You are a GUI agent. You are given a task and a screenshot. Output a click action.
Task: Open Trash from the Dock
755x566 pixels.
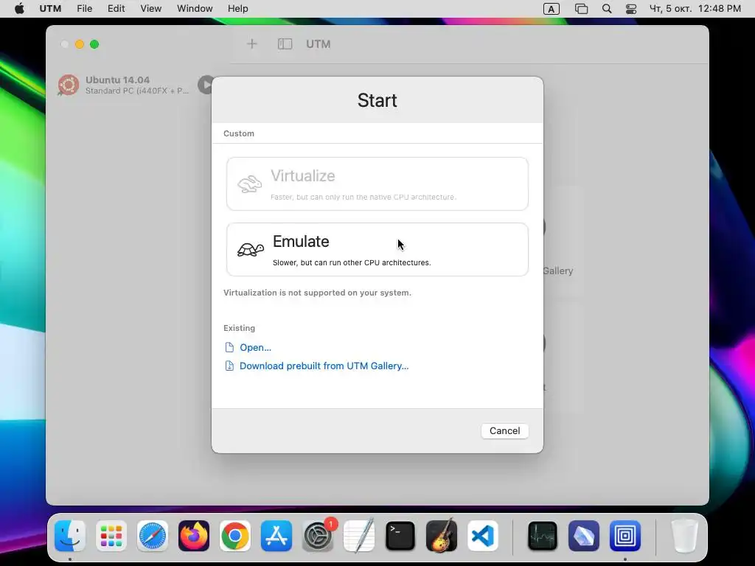click(x=684, y=536)
